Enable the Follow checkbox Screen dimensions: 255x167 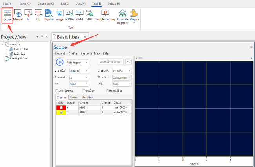[x=84, y=90]
